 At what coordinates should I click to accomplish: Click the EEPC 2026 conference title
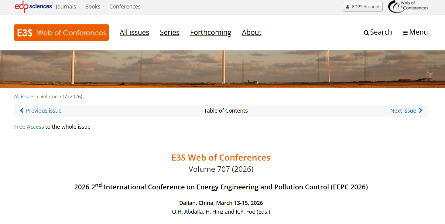click(221, 186)
